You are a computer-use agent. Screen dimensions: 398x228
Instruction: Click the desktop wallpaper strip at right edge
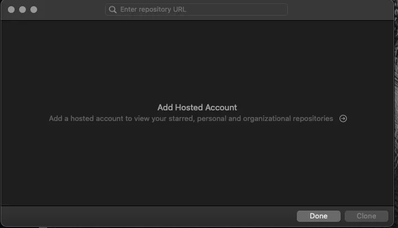[396, 114]
